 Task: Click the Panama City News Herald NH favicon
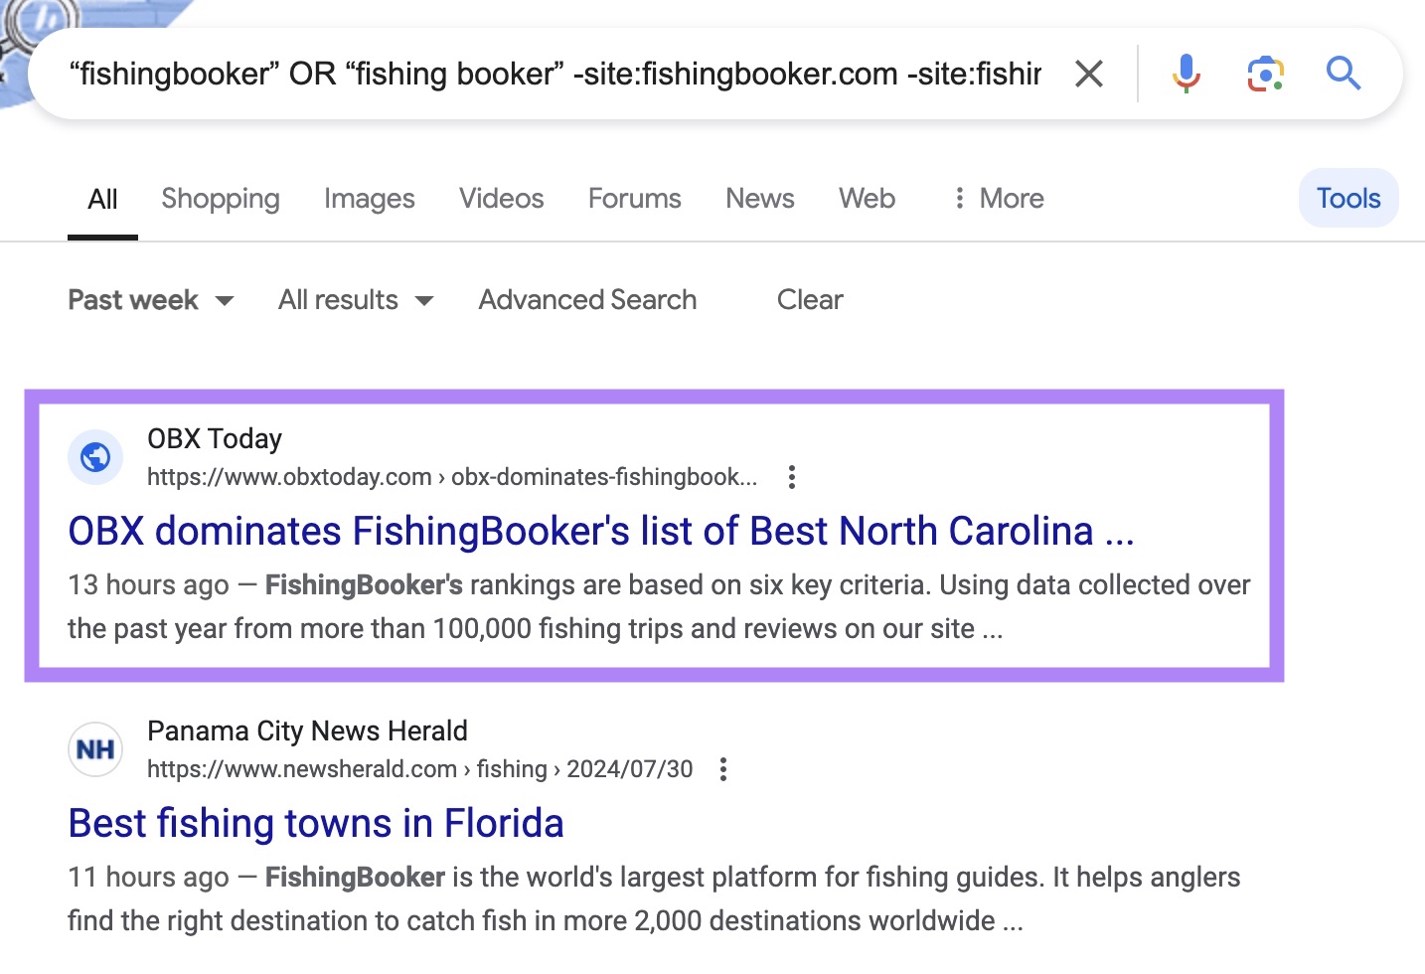(95, 748)
